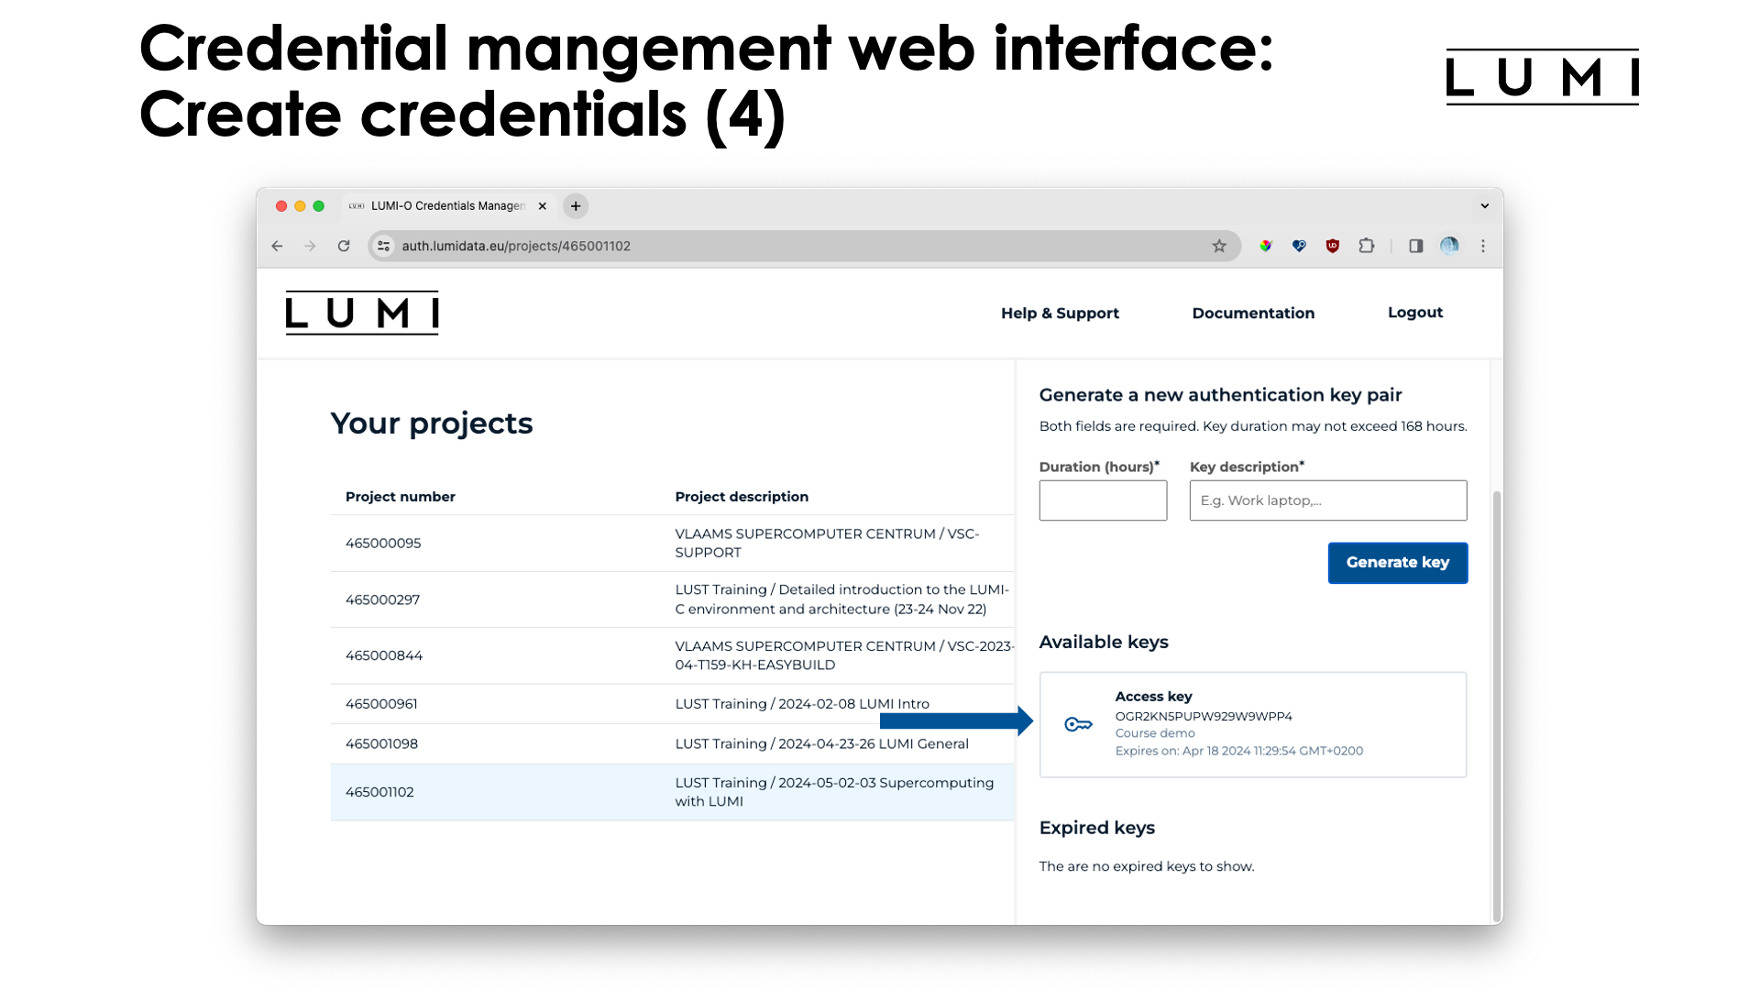Image resolution: width=1760 pixels, height=990 pixels.
Task: Expand the Expired keys section
Action: (x=1097, y=827)
